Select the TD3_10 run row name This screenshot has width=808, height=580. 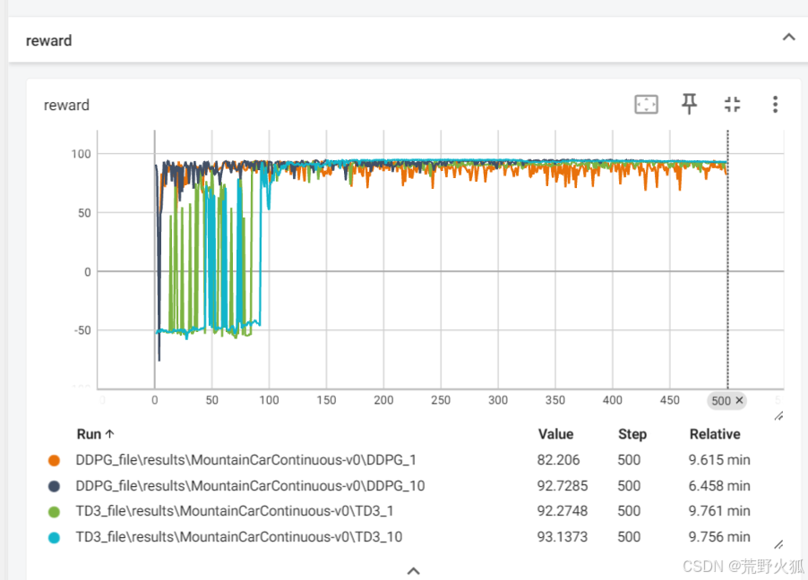[238, 537]
